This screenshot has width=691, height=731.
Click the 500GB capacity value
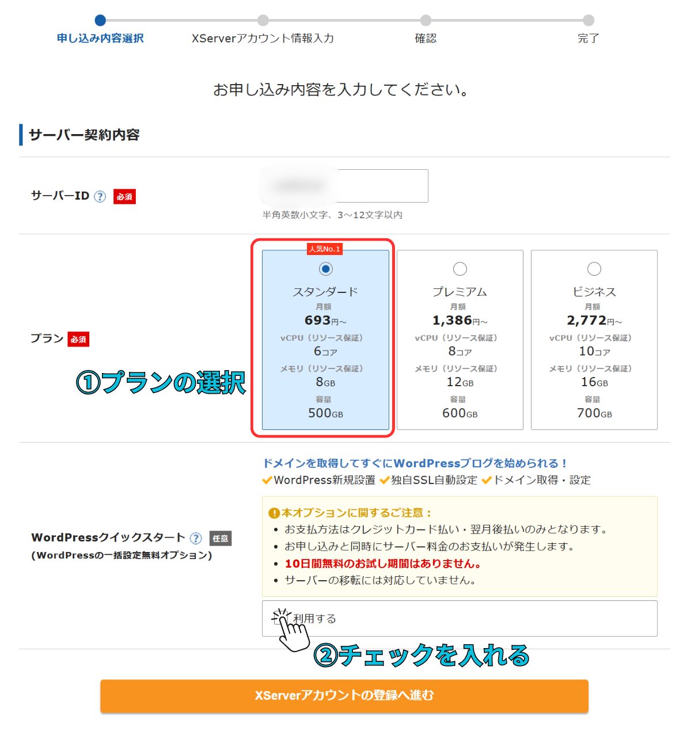(x=326, y=413)
